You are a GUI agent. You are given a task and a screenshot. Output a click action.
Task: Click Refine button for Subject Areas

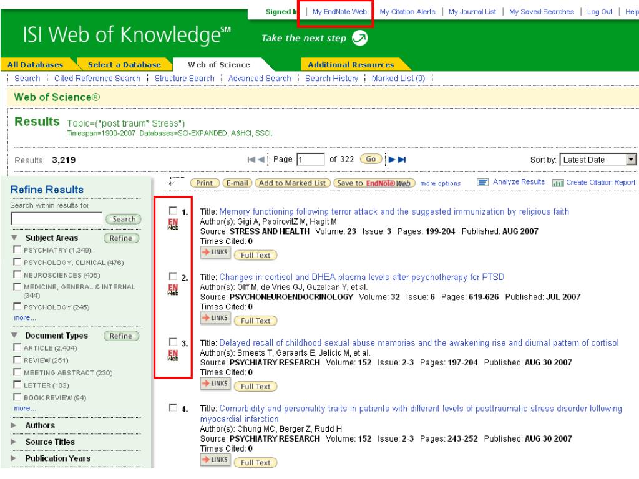point(121,238)
